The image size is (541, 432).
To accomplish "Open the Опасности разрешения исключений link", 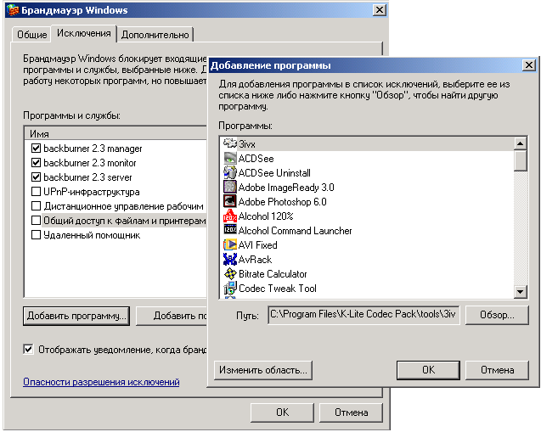I will point(101,382).
